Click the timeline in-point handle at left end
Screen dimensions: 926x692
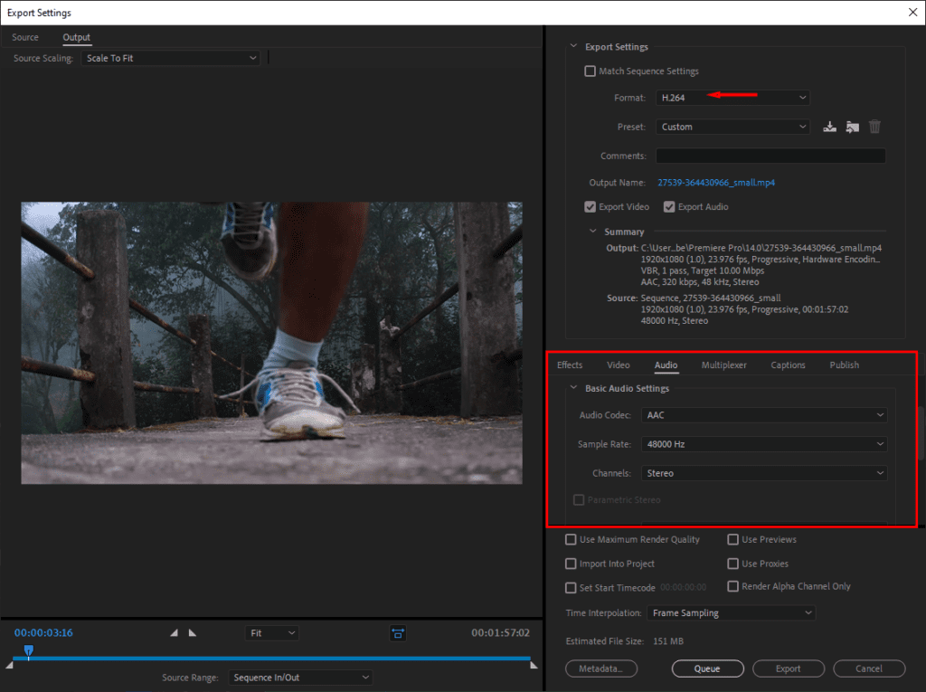click(9, 665)
